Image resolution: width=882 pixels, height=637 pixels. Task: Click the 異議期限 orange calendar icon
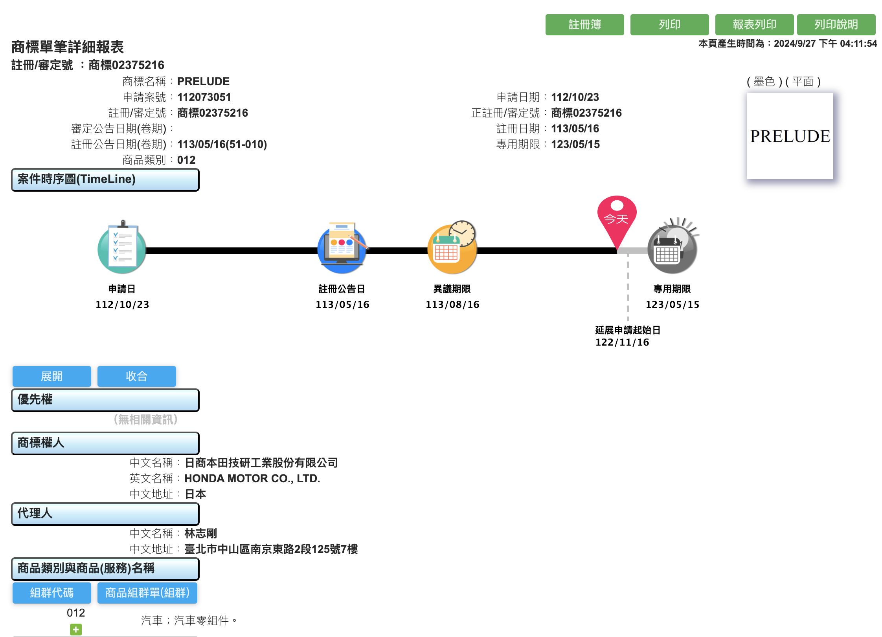coord(452,247)
